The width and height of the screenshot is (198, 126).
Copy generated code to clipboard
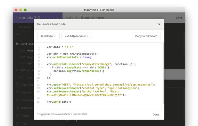point(146,36)
